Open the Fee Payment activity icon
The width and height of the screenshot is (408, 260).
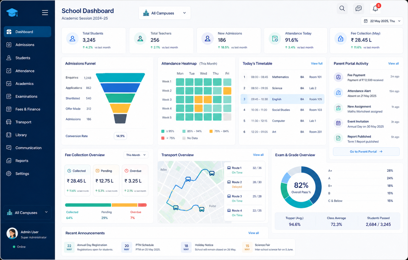[338, 77]
